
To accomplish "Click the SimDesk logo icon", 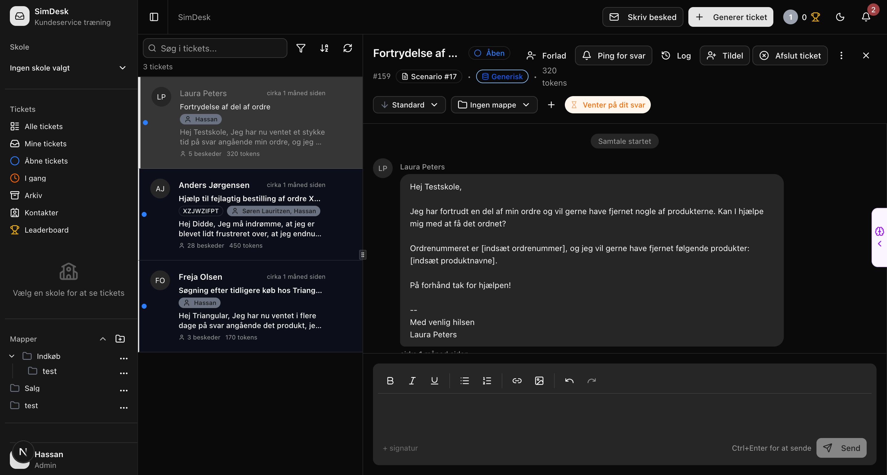I will (x=20, y=16).
